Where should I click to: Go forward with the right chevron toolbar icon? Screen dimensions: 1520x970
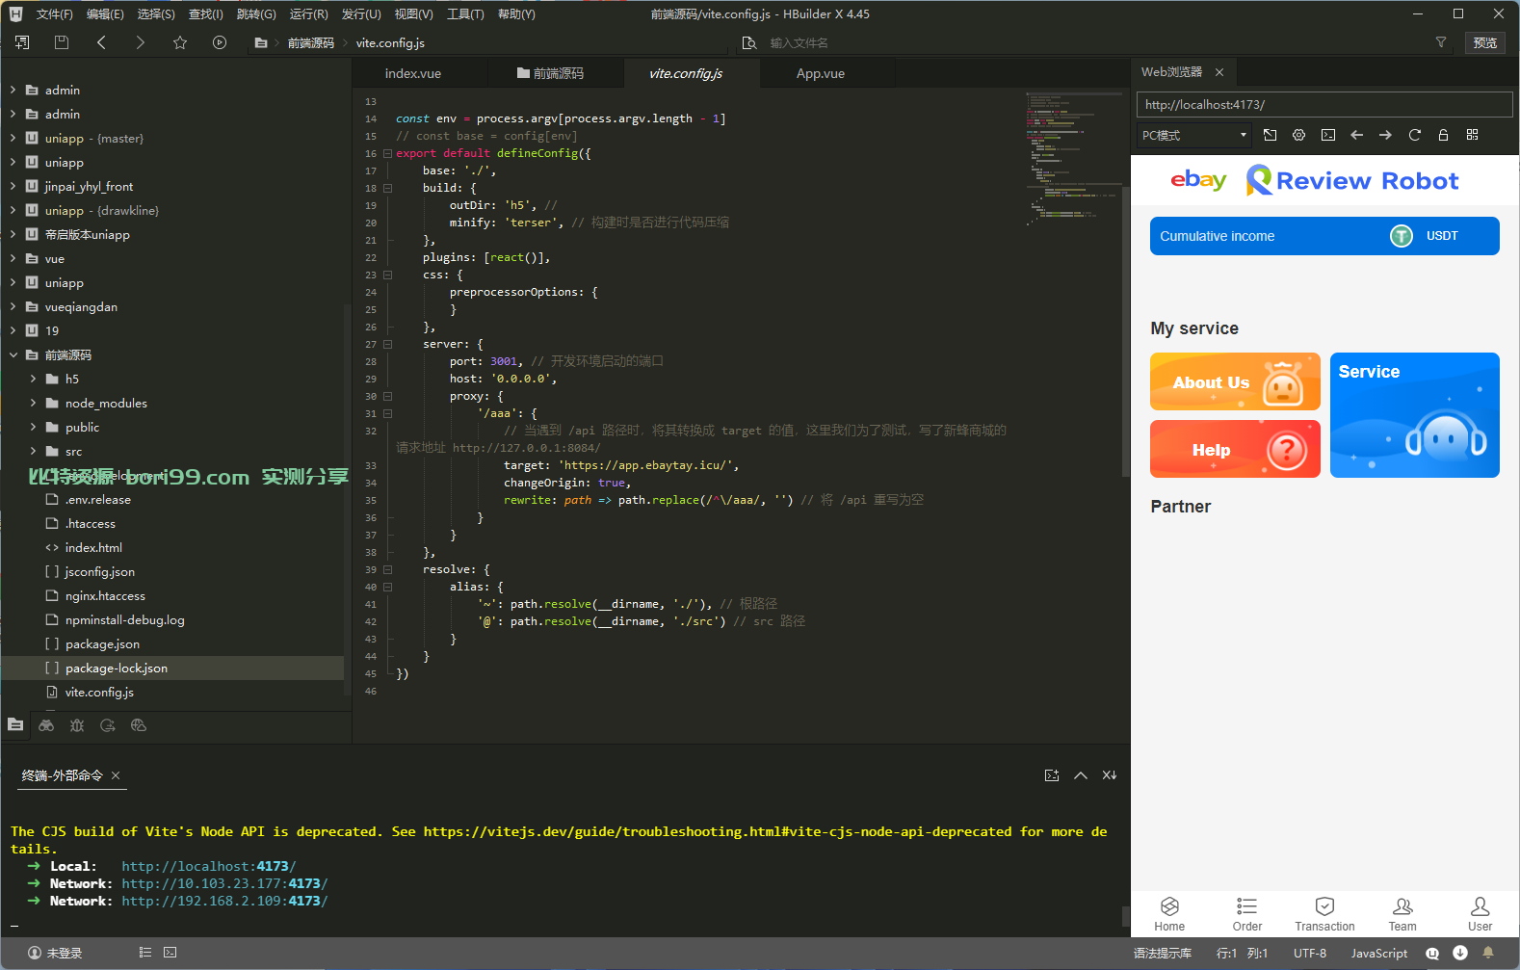tap(141, 42)
